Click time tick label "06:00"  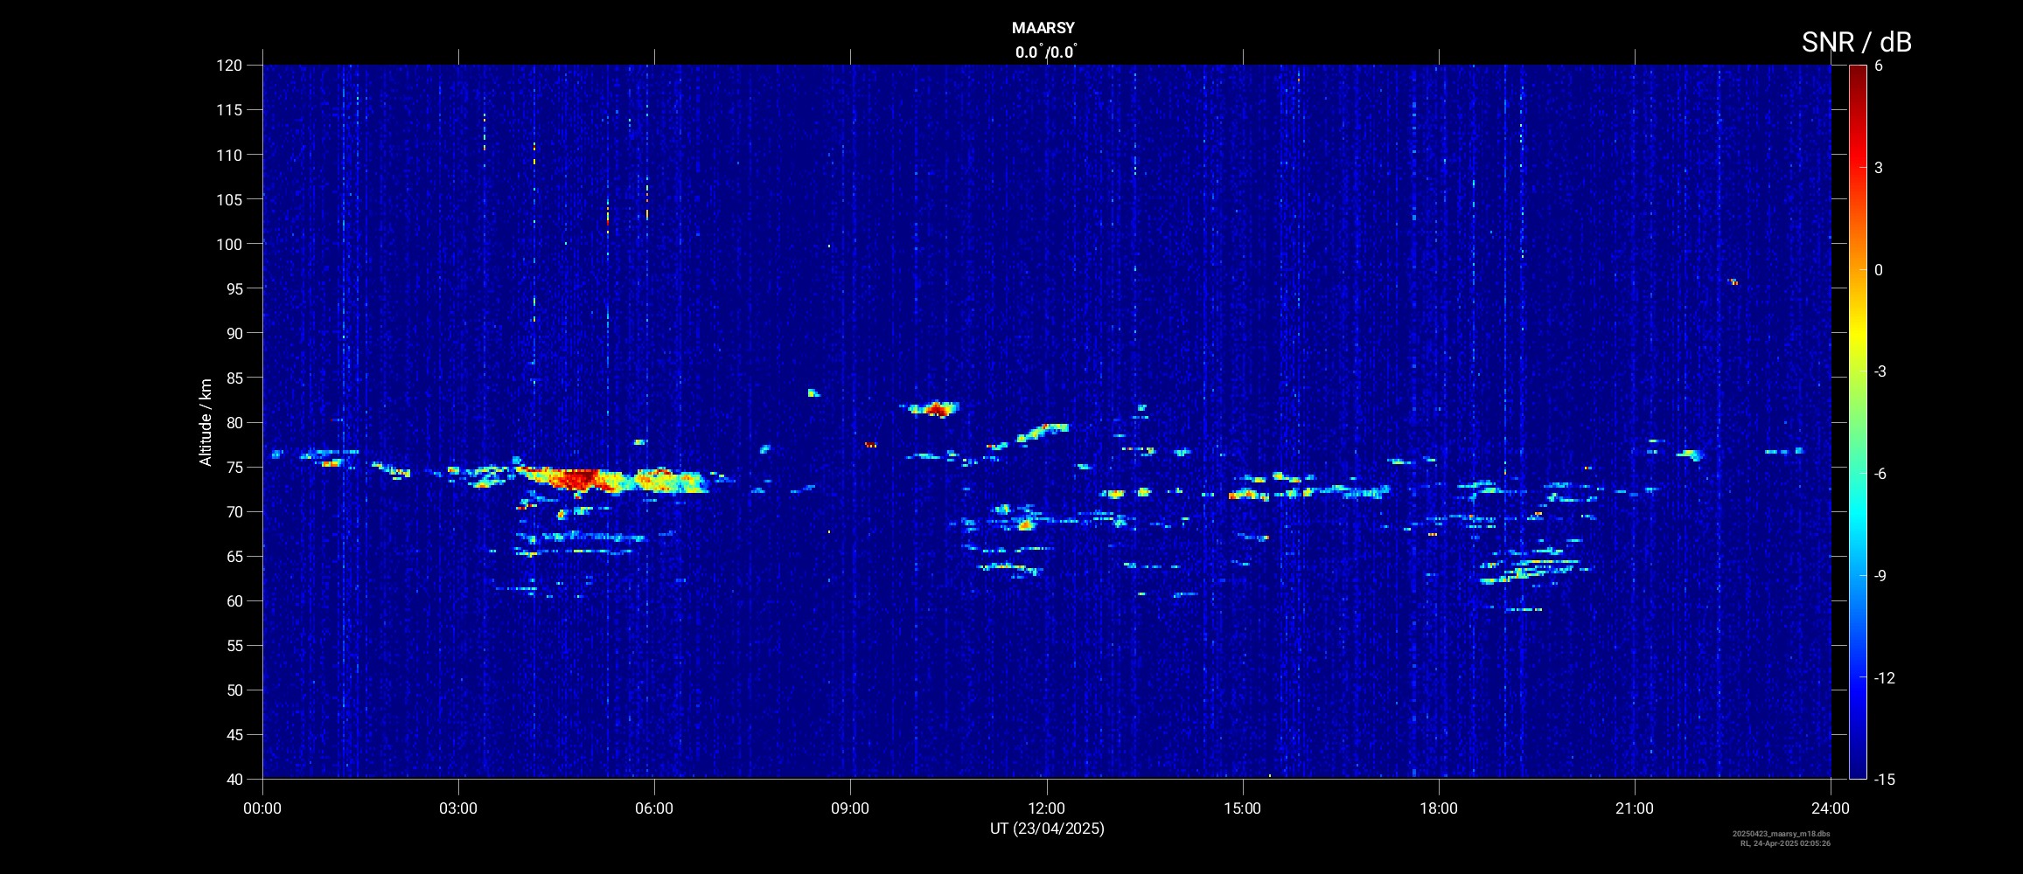654,808
